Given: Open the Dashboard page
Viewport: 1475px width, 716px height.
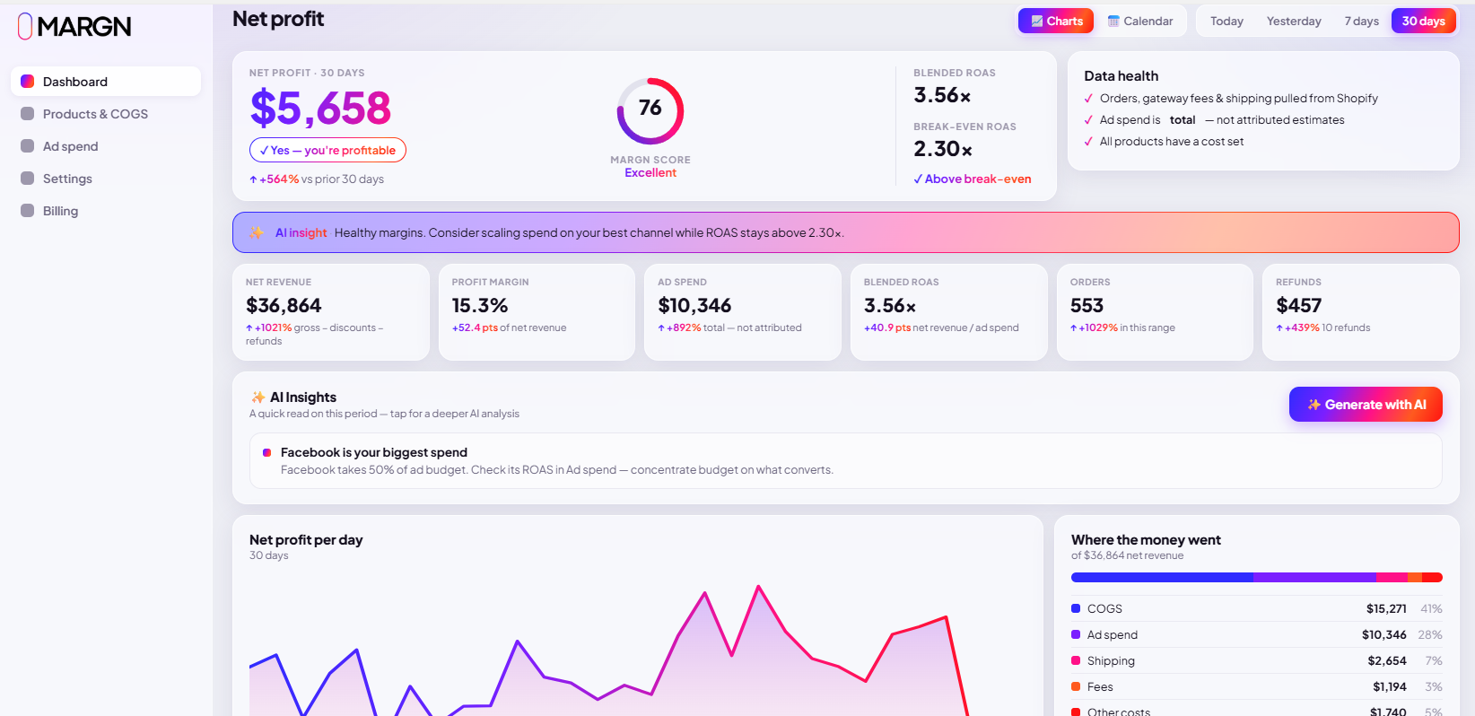Looking at the screenshot, I should click(x=106, y=82).
